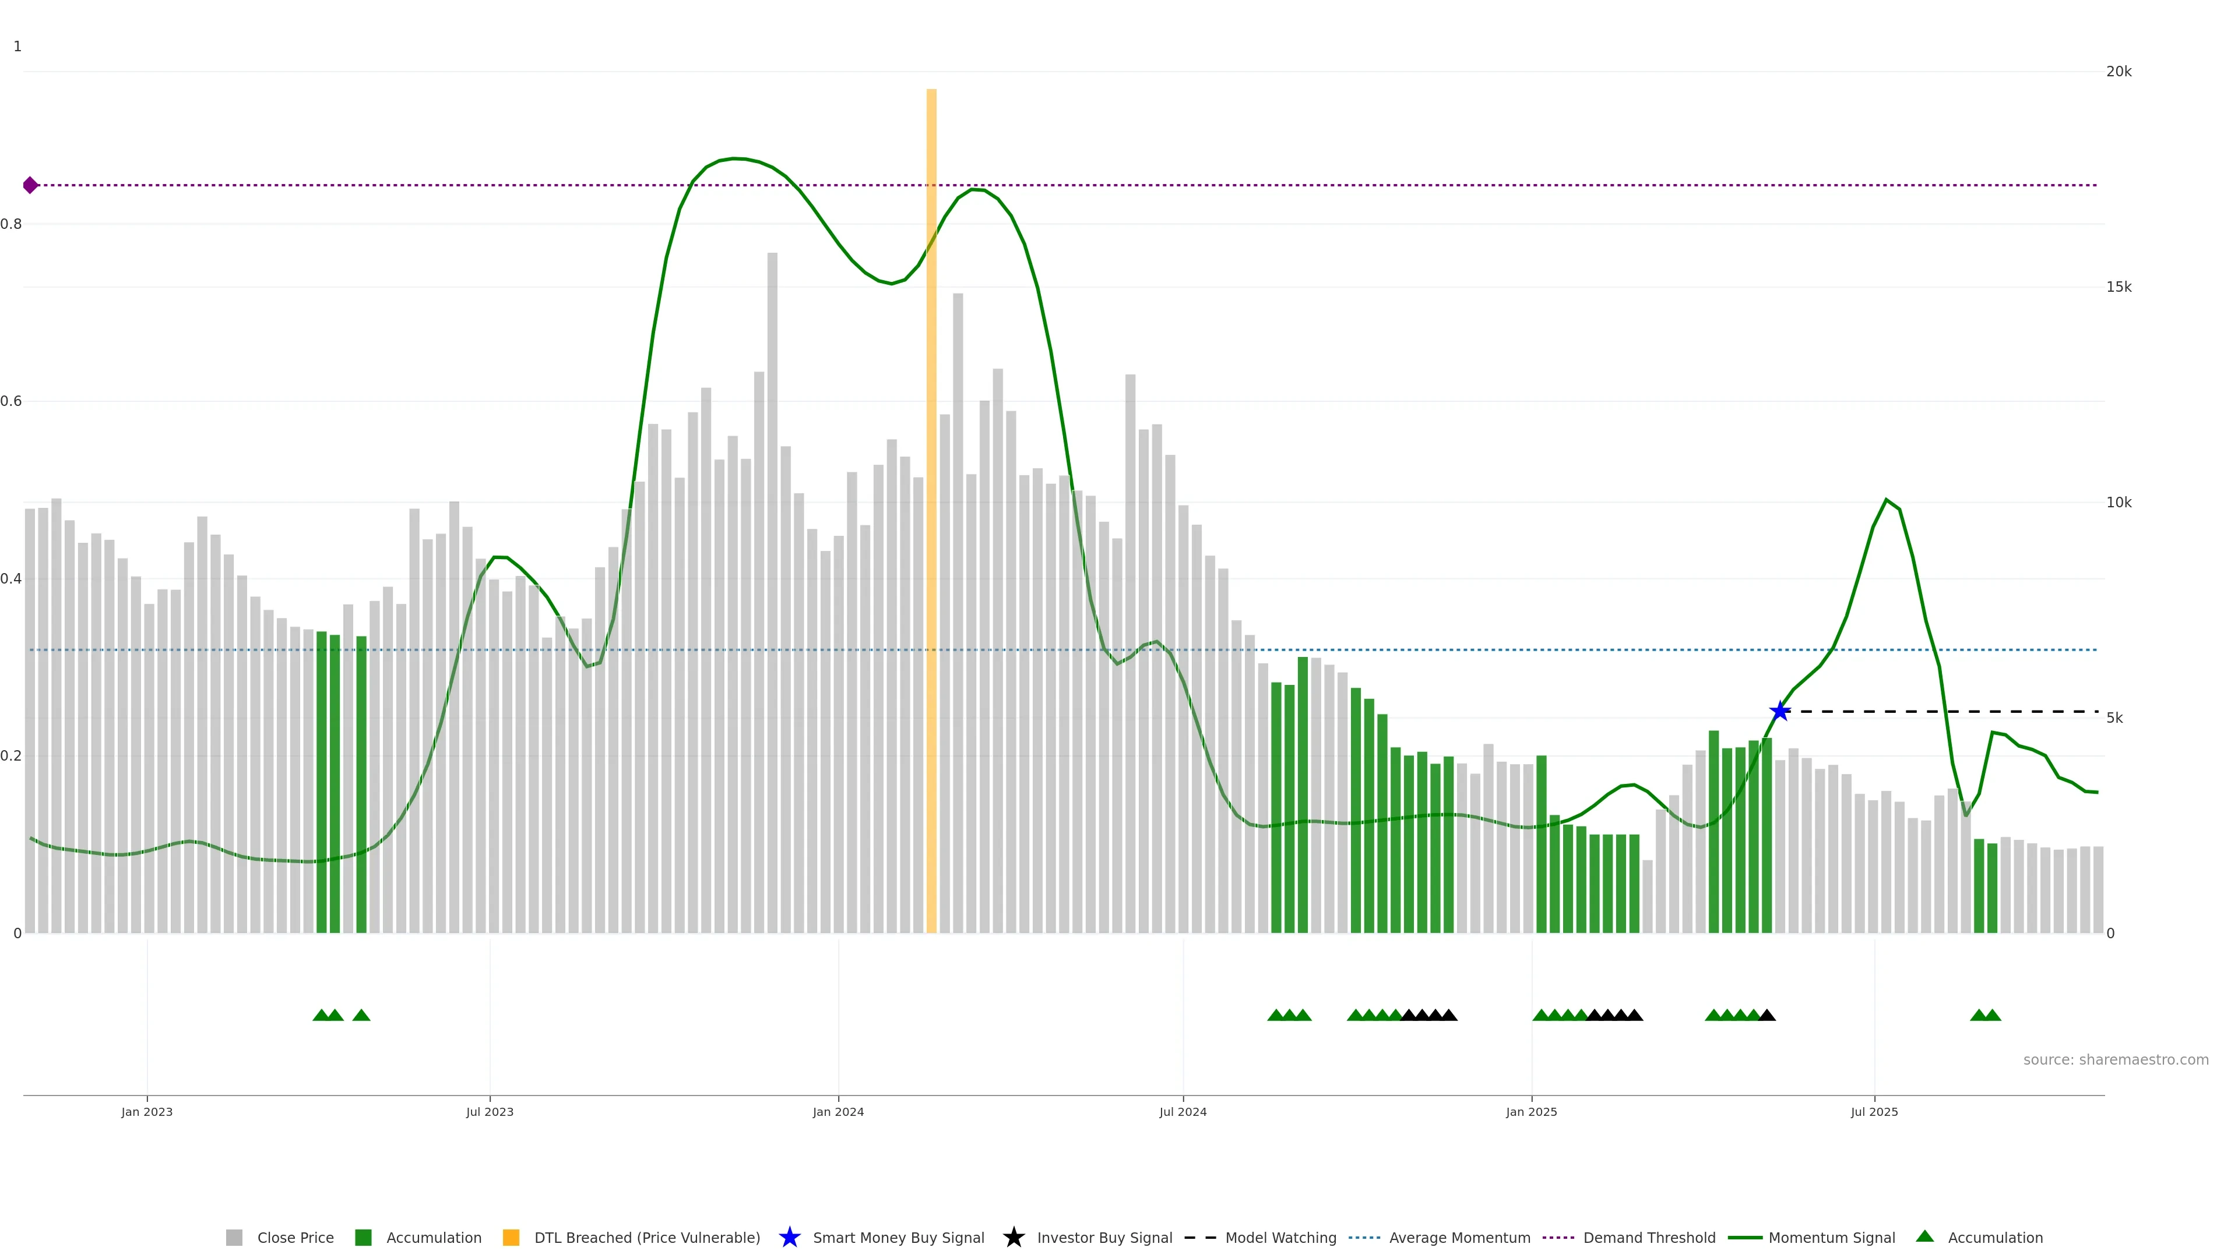This screenshot has width=2238, height=1258.
Task: Click the Jul 2025 axis label
Action: click(1874, 1111)
